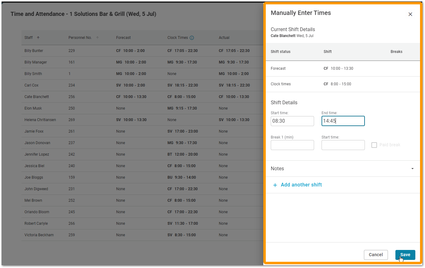Expand the Notes section arrow
This screenshot has height=268, width=425.
point(412,169)
